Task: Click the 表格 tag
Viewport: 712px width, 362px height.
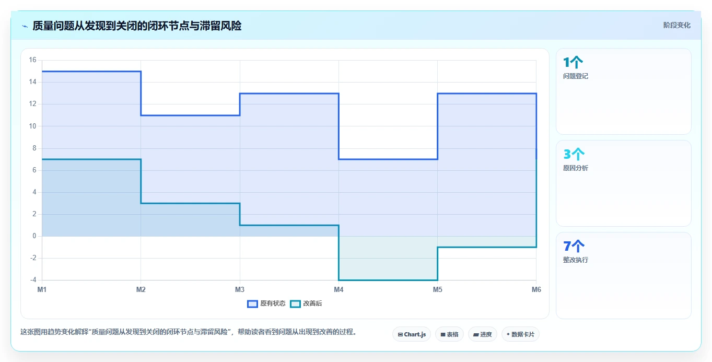Action: point(449,334)
